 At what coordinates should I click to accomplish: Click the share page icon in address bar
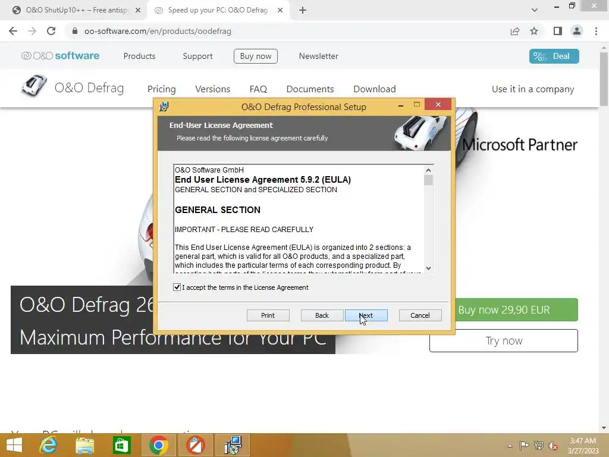point(515,31)
